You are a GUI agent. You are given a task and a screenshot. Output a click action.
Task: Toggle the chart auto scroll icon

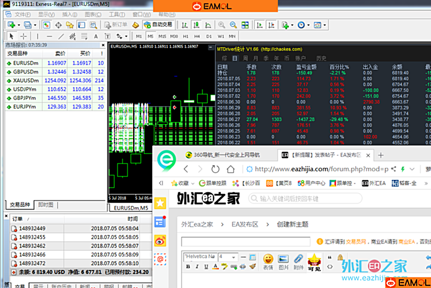coord(259,25)
